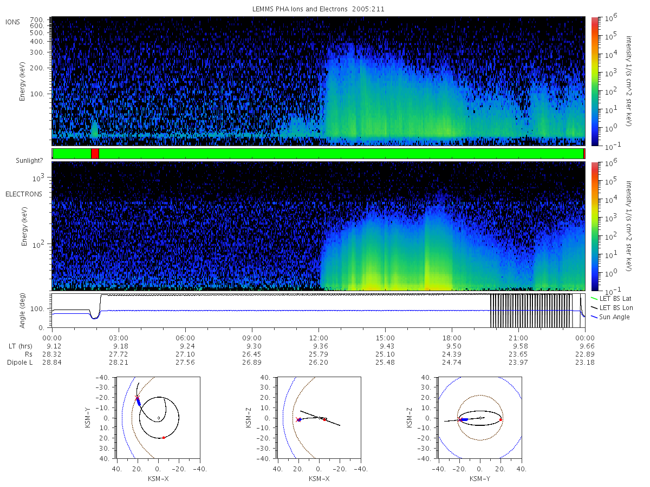Viewport: 650px width, 487px height.
Task: Click the electrons intensity color bar
Action: point(594,226)
